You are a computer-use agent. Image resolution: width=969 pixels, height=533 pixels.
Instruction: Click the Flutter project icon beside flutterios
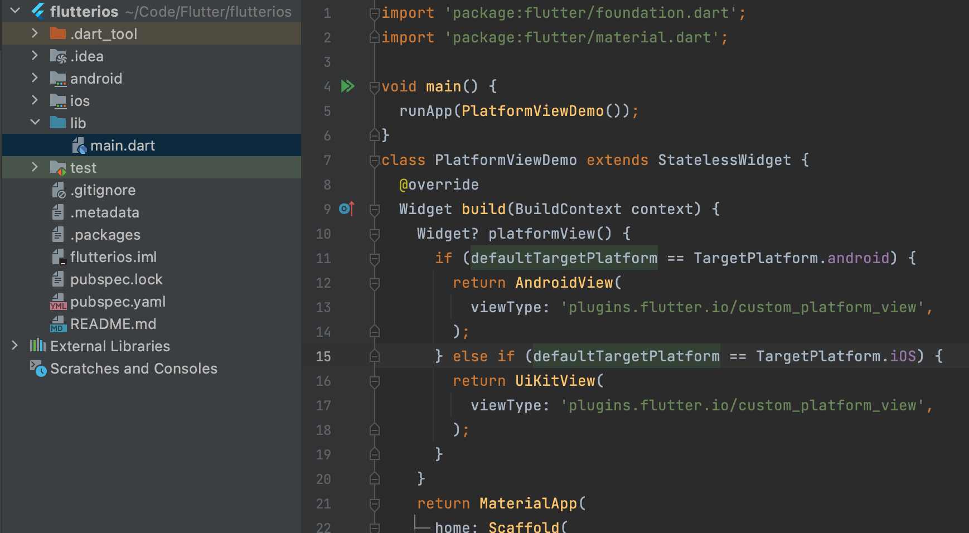point(38,11)
